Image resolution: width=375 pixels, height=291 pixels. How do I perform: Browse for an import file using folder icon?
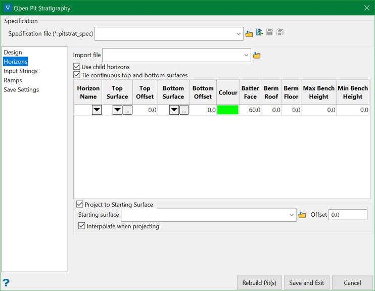(x=257, y=55)
